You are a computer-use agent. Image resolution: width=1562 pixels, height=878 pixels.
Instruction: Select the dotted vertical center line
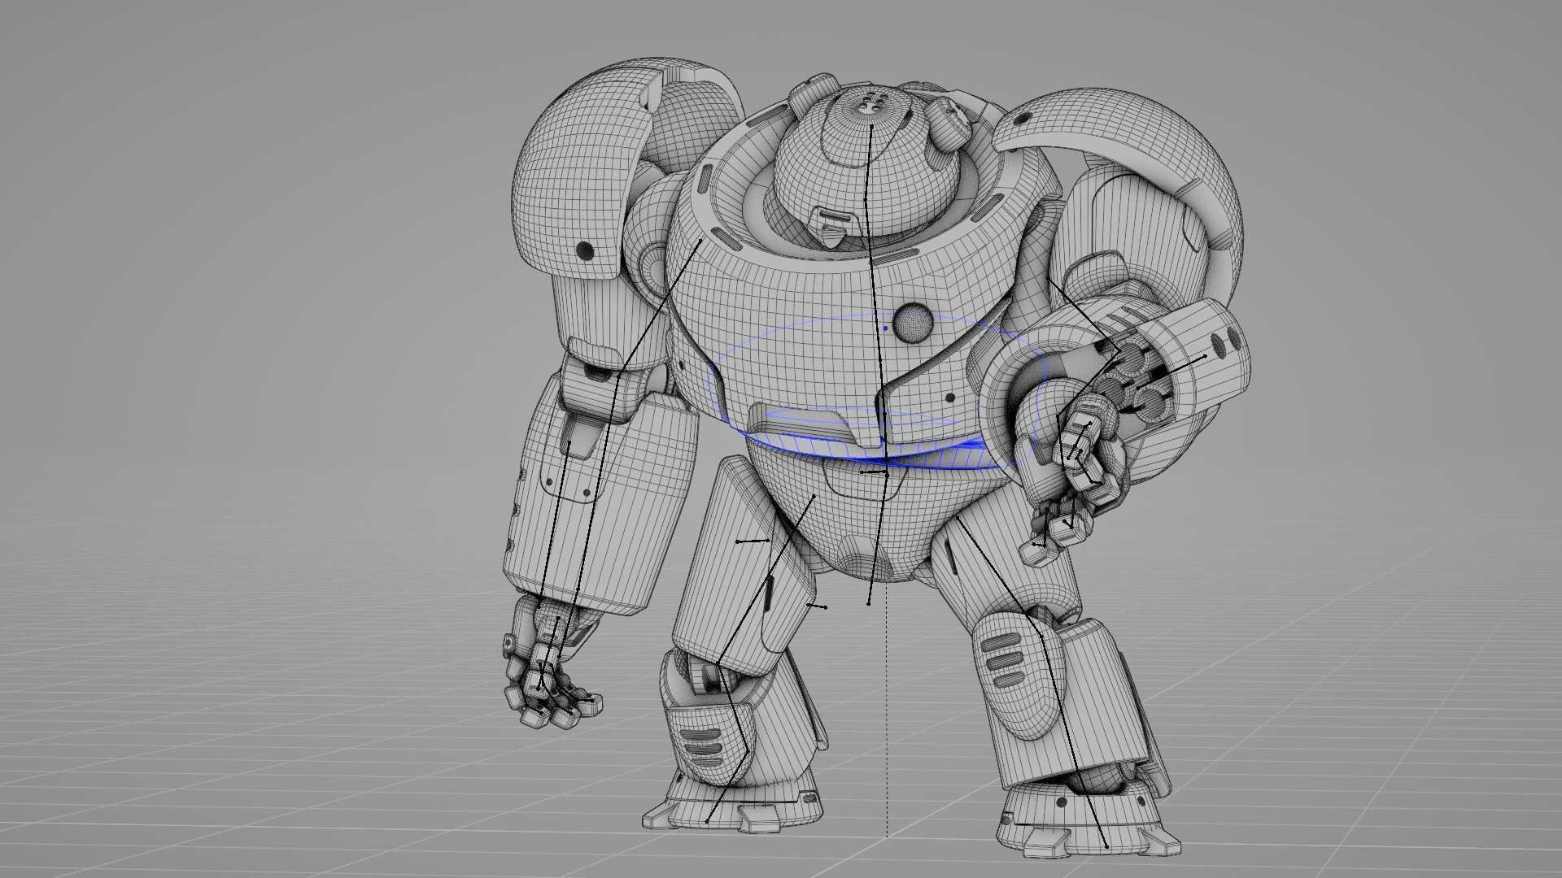(887, 732)
